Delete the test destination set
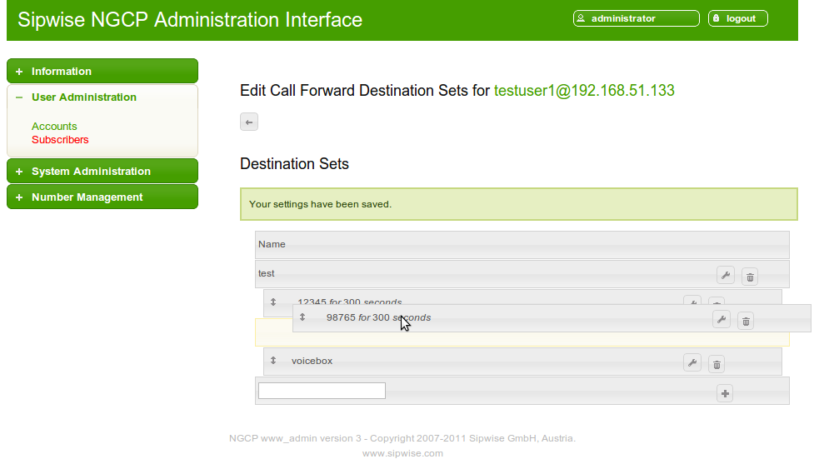This screenshot has width=824, height=474. [x=750, y=277]
